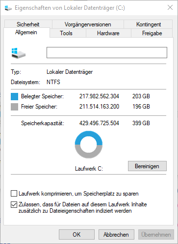Open the Sicherheit tab
The width and height of the screenshot is (178, 244).
(x=28, y=24)
